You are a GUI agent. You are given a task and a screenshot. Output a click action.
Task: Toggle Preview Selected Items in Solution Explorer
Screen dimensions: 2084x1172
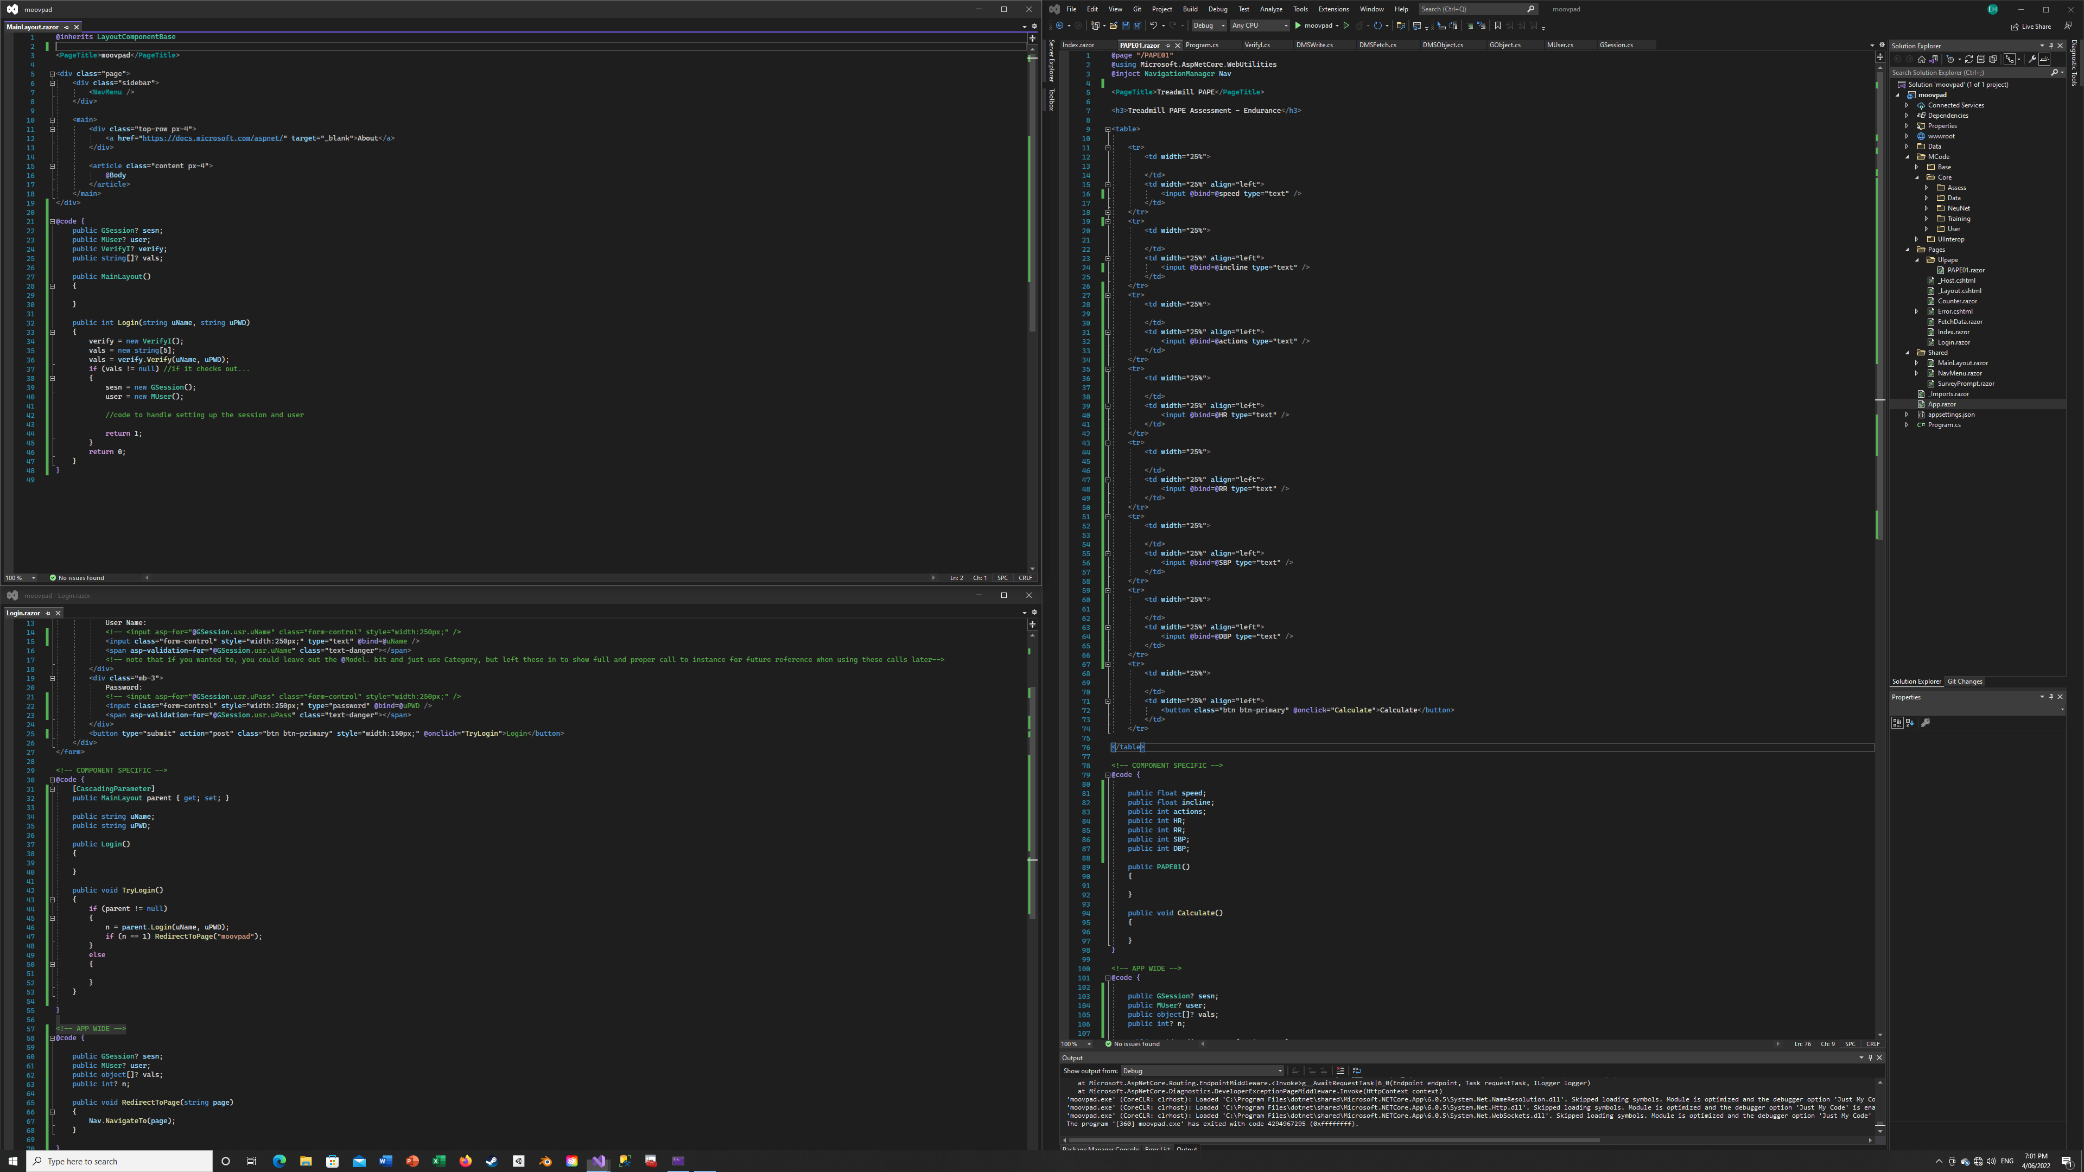[2044, 59]
